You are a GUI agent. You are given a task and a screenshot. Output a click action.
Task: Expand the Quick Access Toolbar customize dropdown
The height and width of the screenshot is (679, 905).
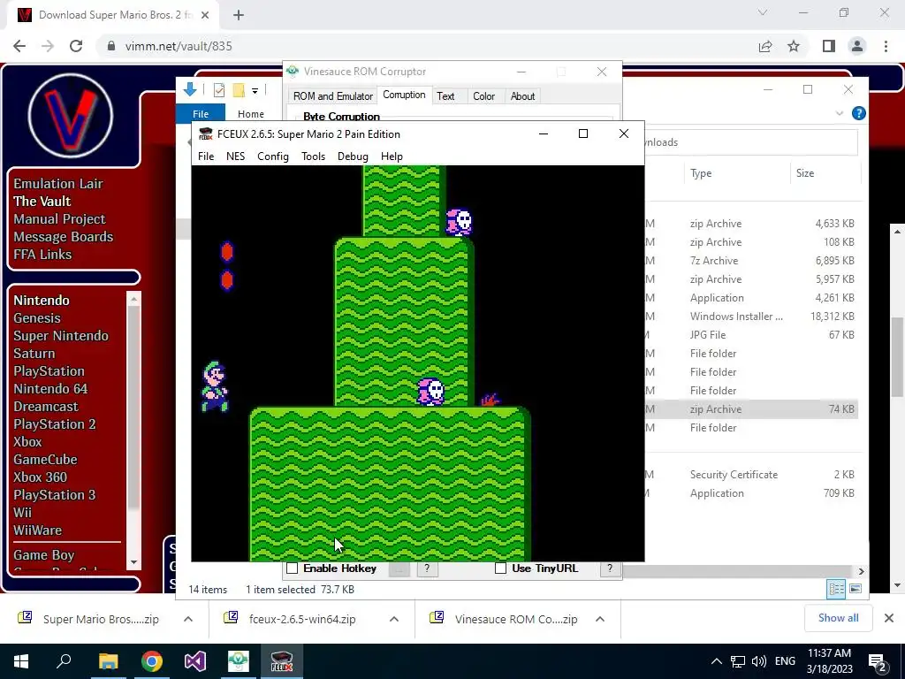(x=255, y=91)
